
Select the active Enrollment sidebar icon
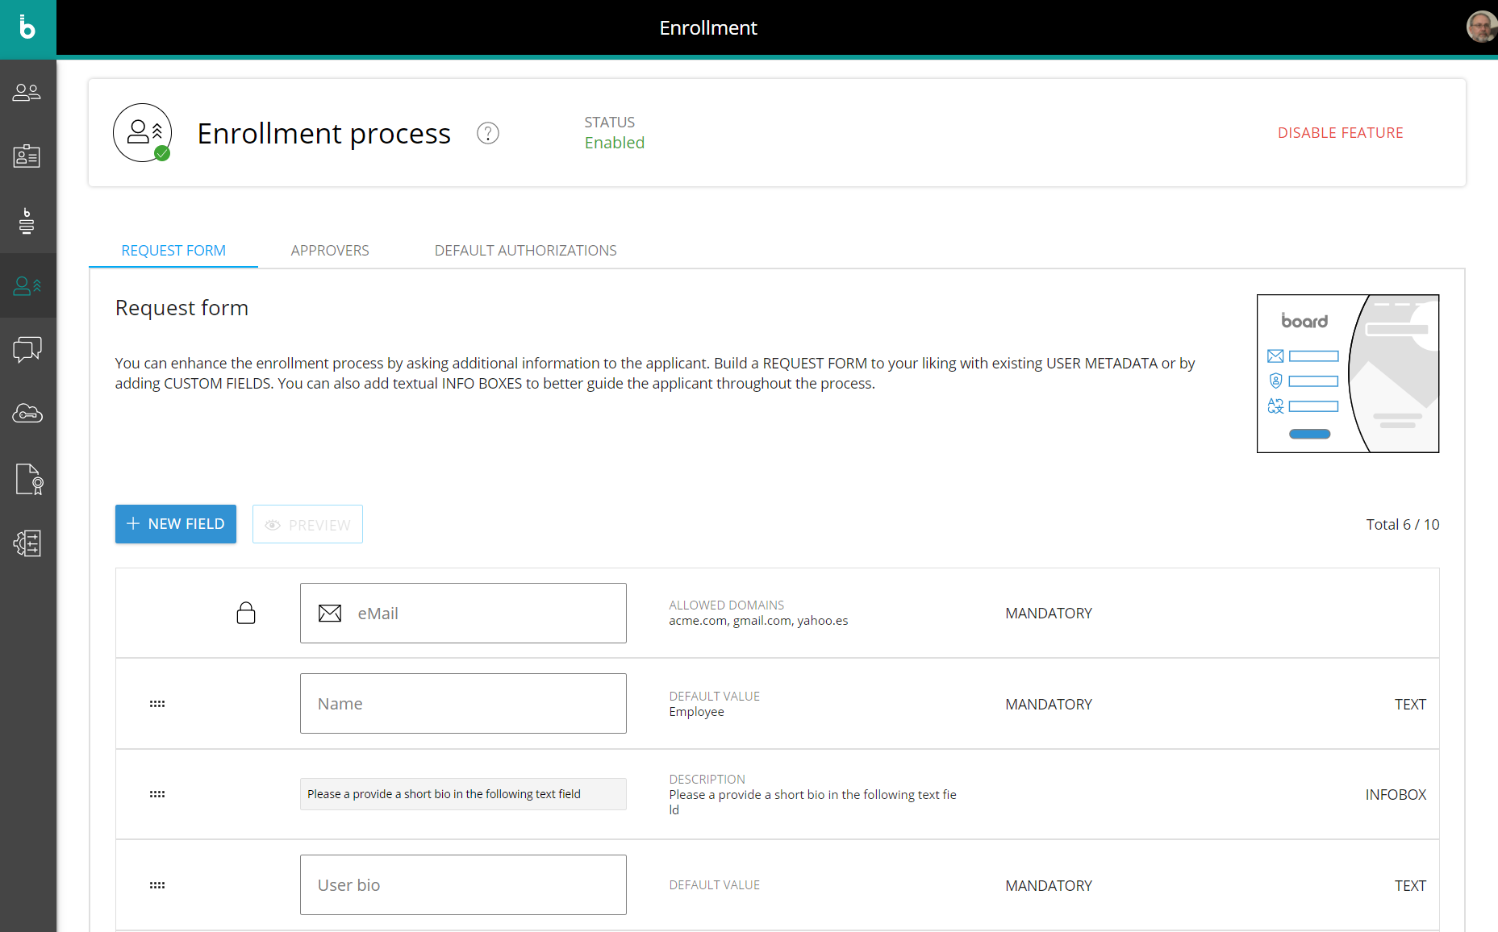click(x=27, y=285)
